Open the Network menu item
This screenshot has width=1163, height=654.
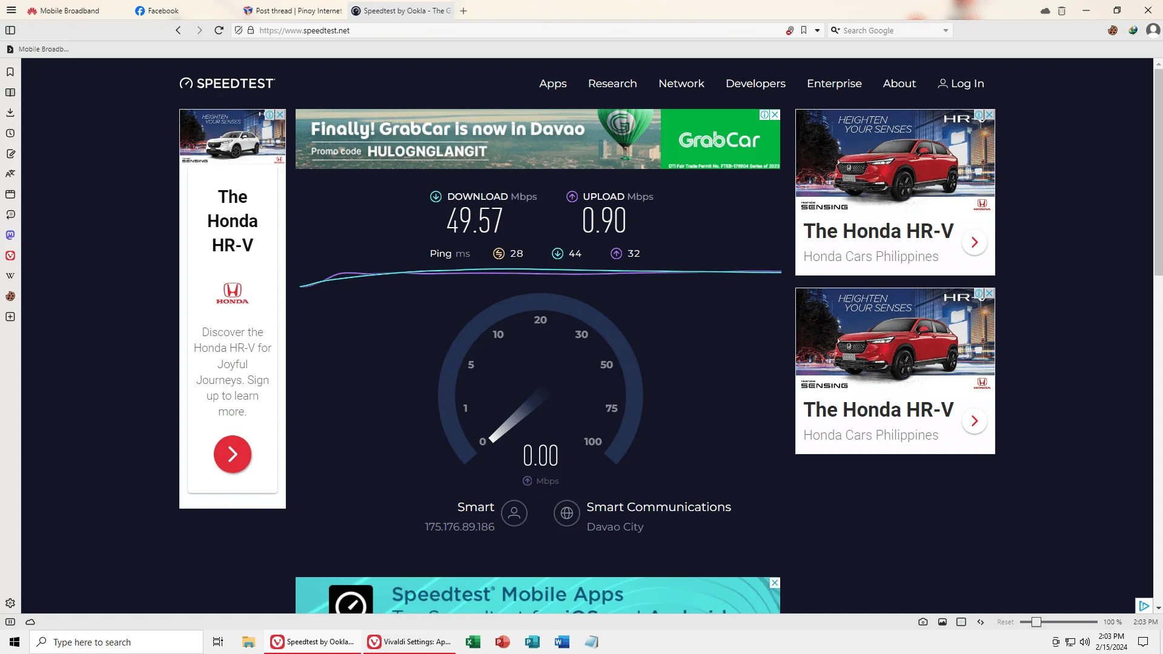pos(681,84)
